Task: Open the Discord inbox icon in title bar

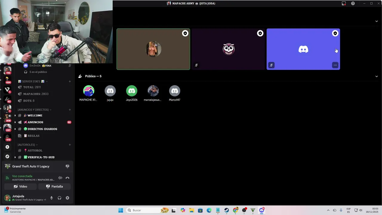Action: pyautogui.click(x=344, y=4)
